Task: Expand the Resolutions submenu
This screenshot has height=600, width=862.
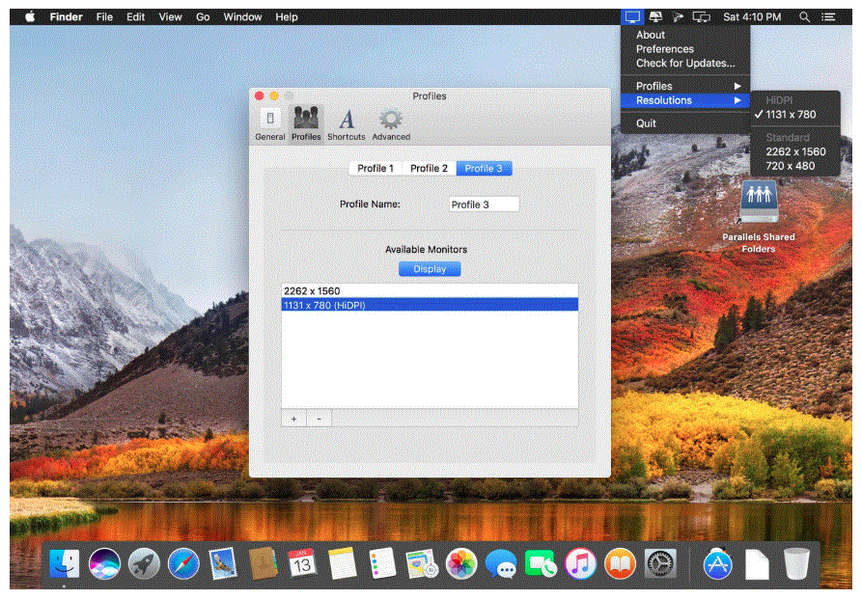Action: (x=685, y=100)
